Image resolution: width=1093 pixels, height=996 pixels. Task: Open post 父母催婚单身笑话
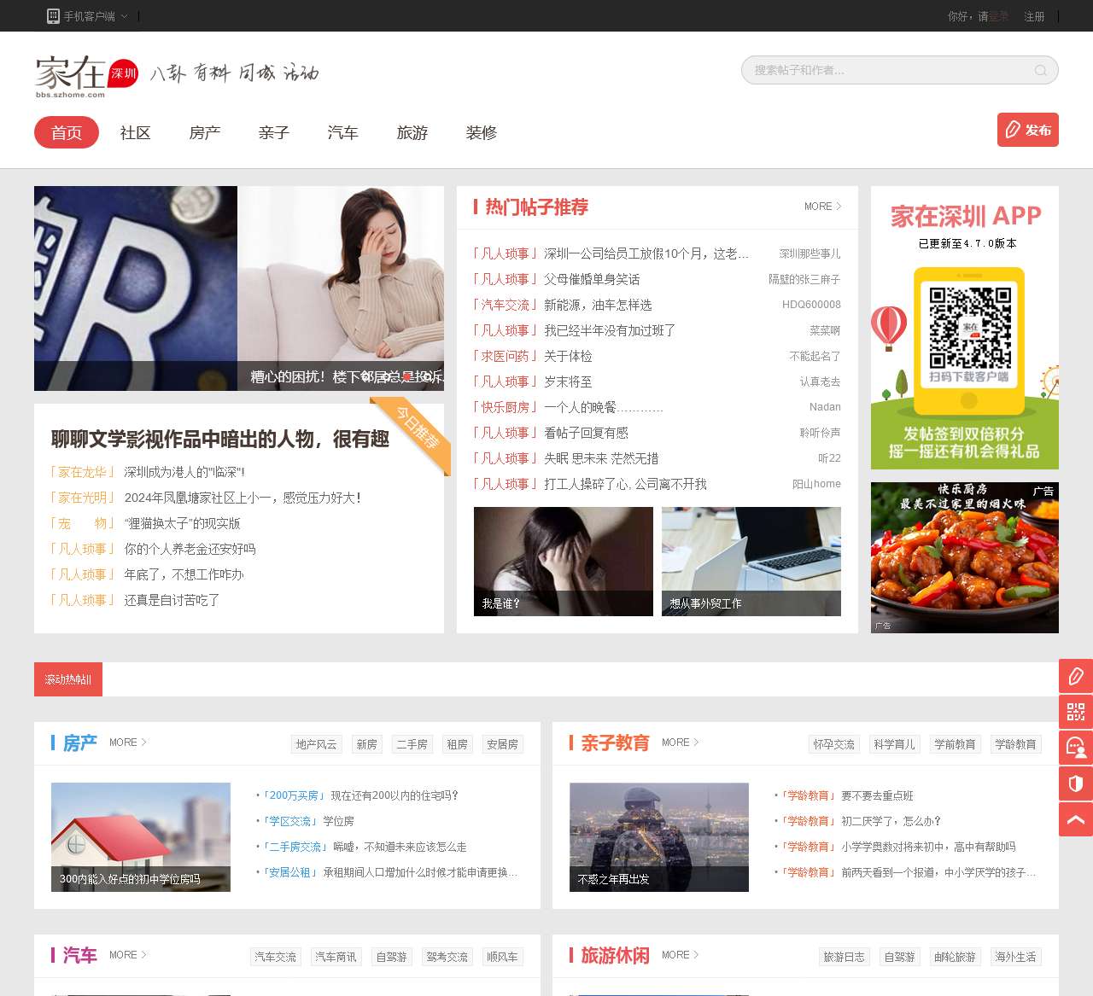click(x=592, y=279)
